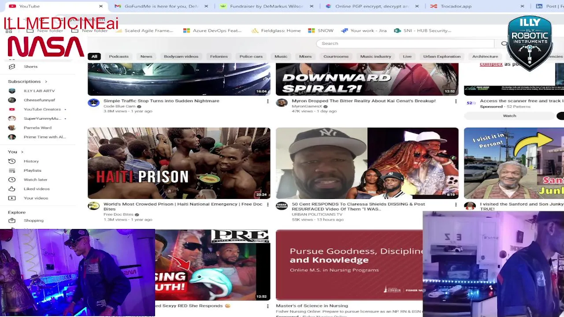This screenshot has width=564, height=317.
Task: Open Playlists icon in sidebar
Action: click(x=12, y=170)
